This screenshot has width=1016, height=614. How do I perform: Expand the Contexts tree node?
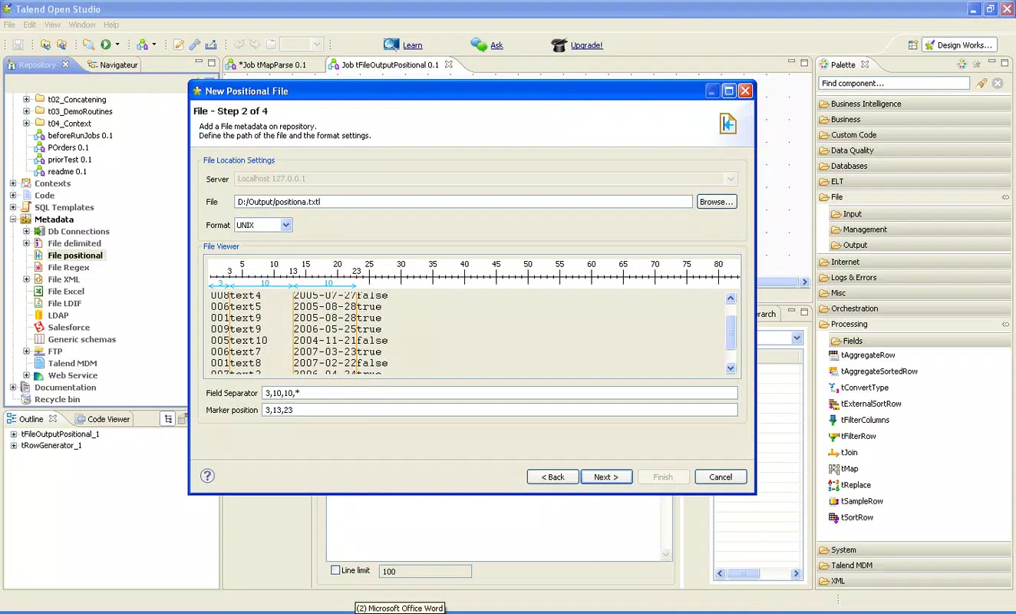[x=13, y=183]
